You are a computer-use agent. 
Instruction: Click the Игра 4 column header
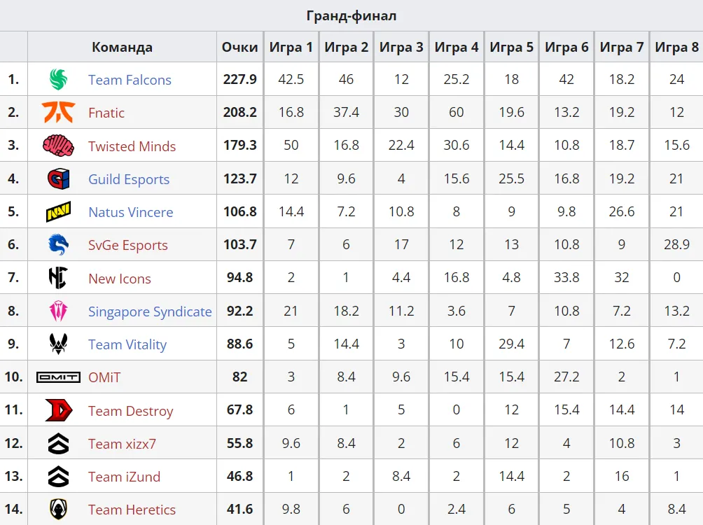point(457,47)
